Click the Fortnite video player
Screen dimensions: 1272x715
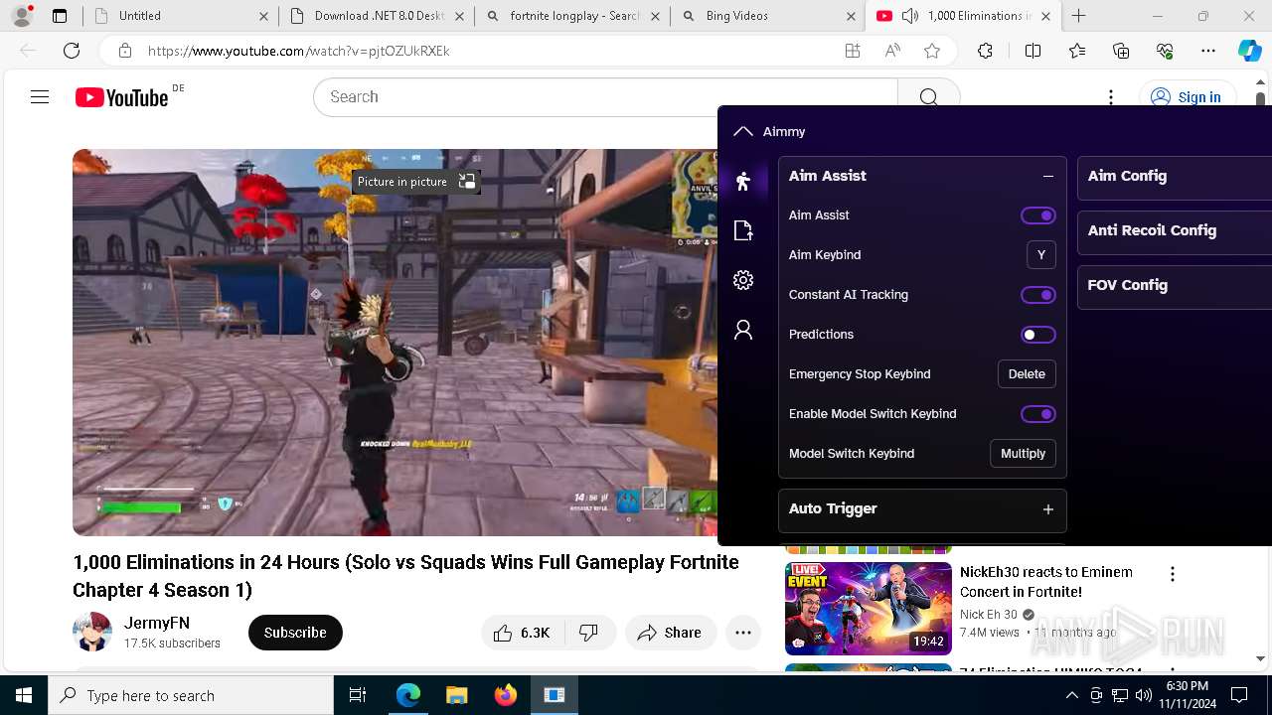[x=396, y=343]
